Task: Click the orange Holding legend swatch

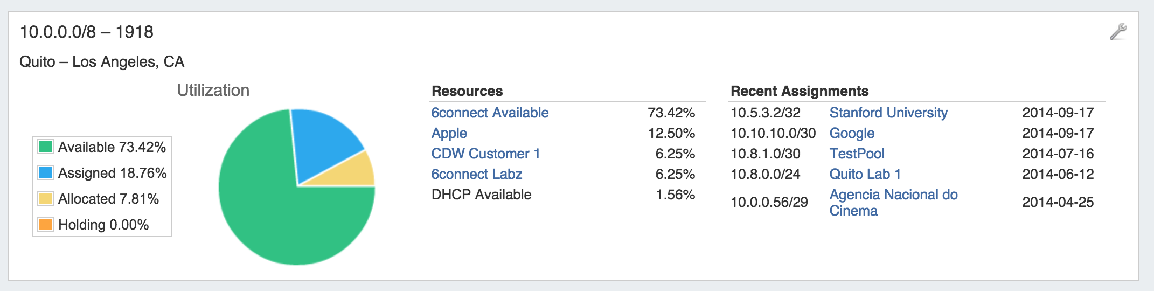Action: pos(45,224)
